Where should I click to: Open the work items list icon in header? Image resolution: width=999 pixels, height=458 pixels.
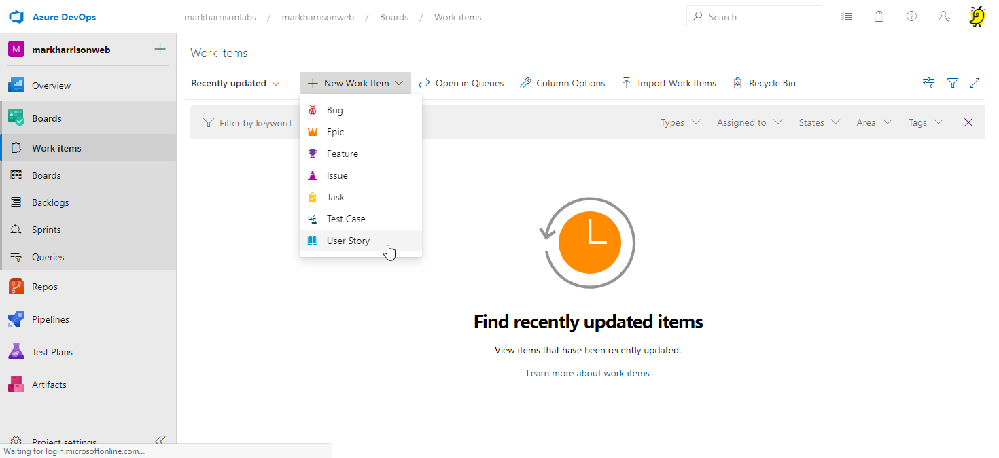tap(846, 16)
